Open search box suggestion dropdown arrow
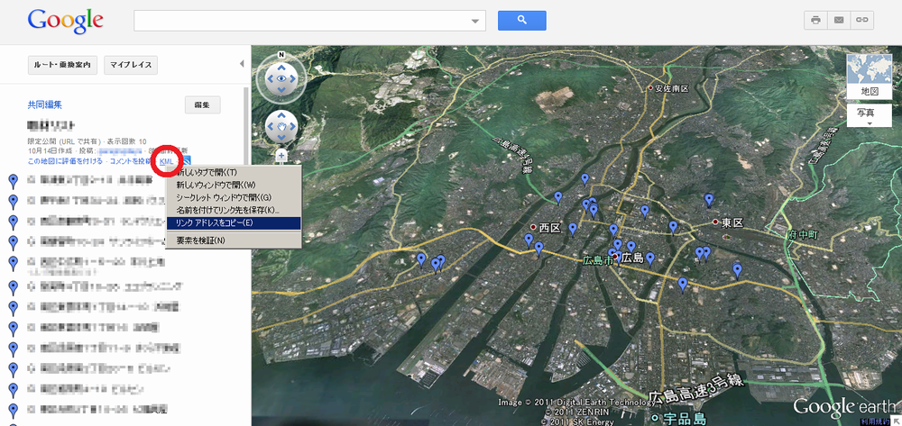This screenshot has width=902, height=426. tap(475, 22)
